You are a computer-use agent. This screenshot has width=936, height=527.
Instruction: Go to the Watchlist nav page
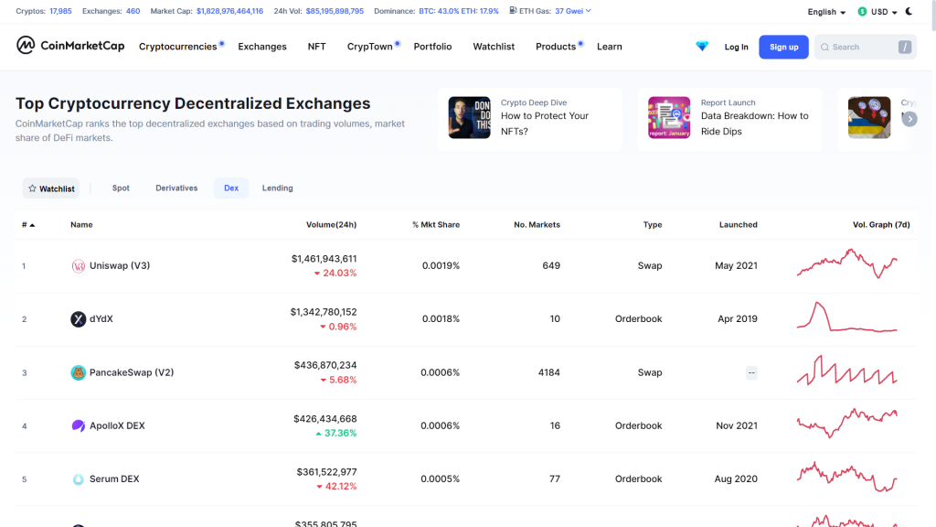pyautogui.click(x=494, y=47)
